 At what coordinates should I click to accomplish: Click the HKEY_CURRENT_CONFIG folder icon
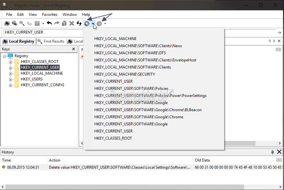pos(17,85)
